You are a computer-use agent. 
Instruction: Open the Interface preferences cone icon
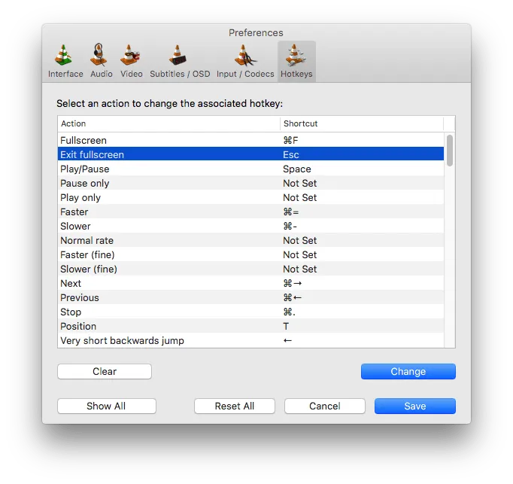(x=64, y=55)
